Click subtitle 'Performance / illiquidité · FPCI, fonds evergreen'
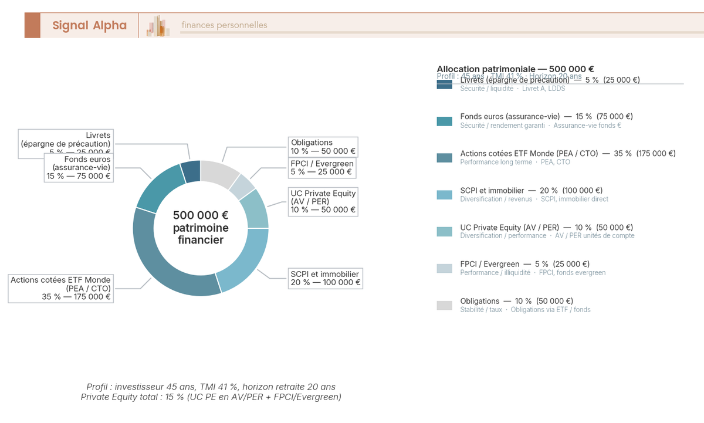The width and height of the screenshot is (704, 423). 533,273
